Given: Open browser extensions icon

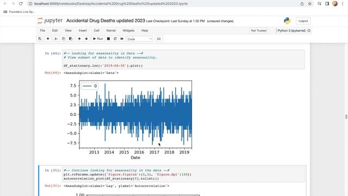Looking at the screenshot, I should tap(319, 4).
